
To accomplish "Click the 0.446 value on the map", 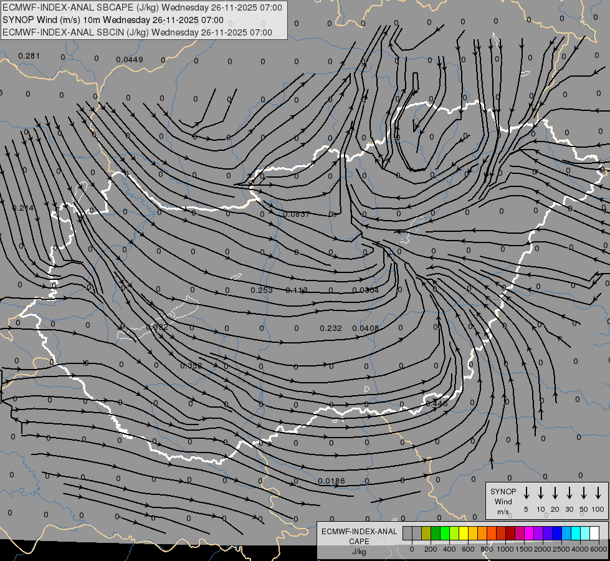I will (437, 404).
